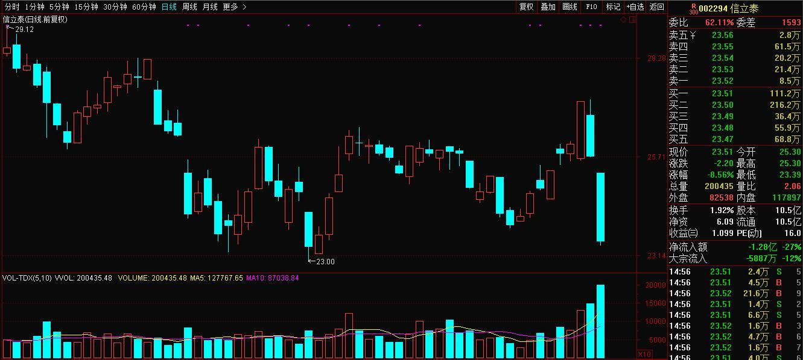Click the 叠加 overlay button

point(548,7)
